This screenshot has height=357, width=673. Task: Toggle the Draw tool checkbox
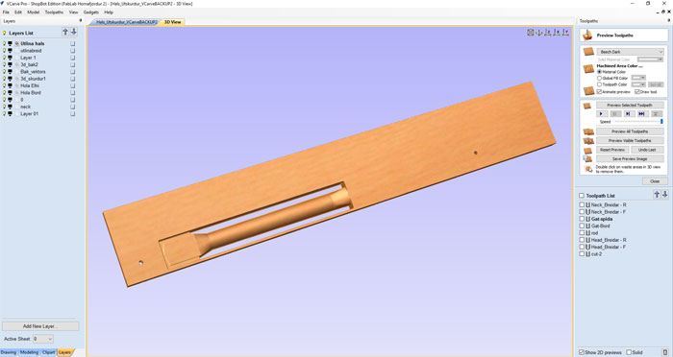point(637,92)
